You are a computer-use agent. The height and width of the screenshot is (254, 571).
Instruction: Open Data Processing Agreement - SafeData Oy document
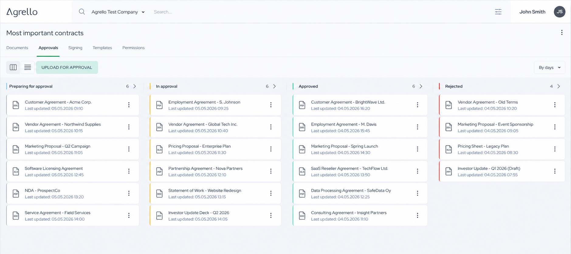pyautogui.click(x=360, y=193)
